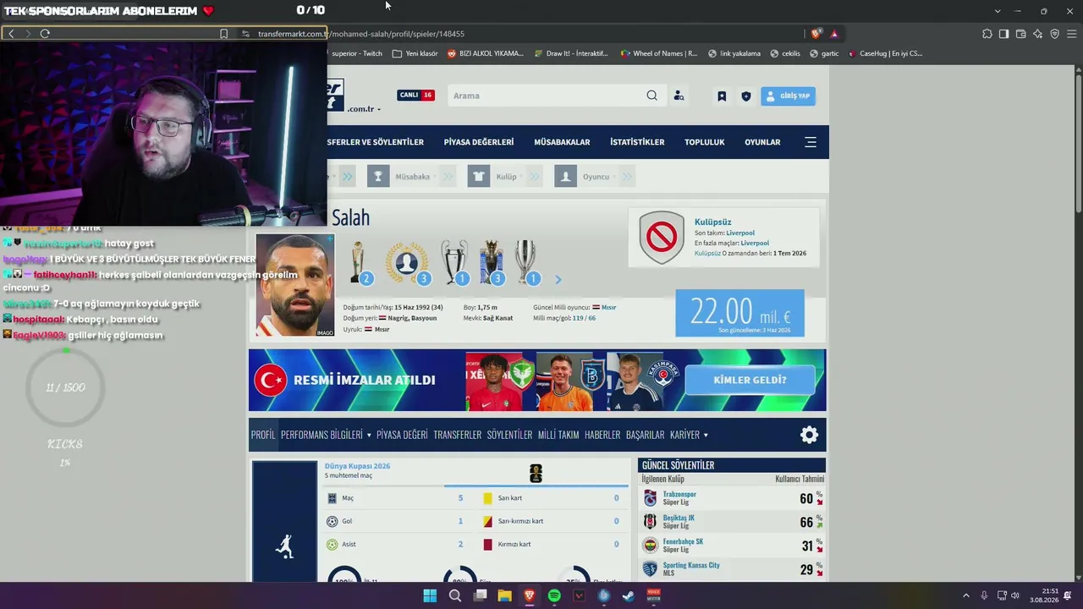Open Steam from the taskbar

tap(629, 595)
